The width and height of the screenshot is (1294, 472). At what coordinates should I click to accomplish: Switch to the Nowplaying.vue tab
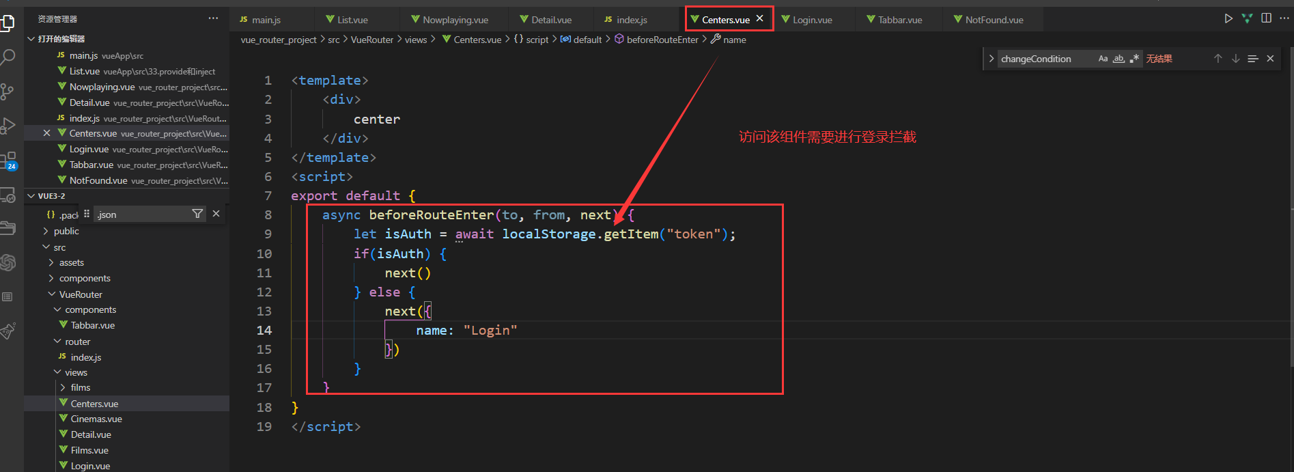pyautogui.click(x=455, y=20)
